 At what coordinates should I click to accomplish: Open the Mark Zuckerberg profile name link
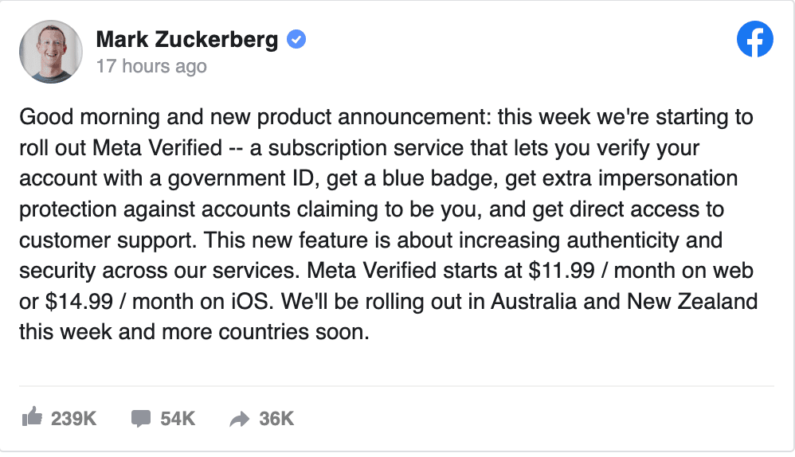(x=187, y=39)
